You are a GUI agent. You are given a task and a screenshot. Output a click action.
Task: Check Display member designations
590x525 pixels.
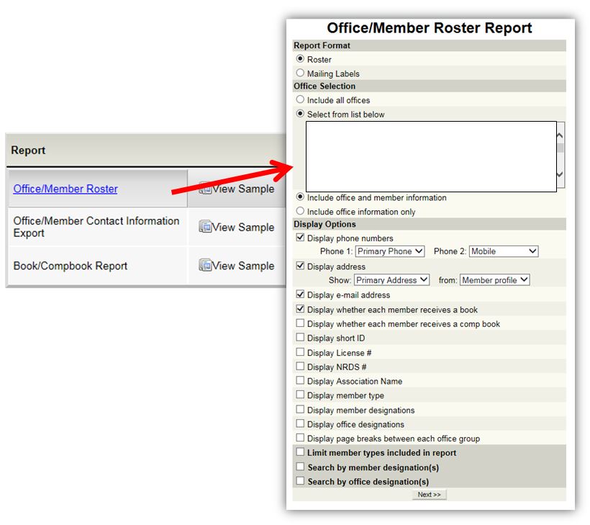point(300,409)
